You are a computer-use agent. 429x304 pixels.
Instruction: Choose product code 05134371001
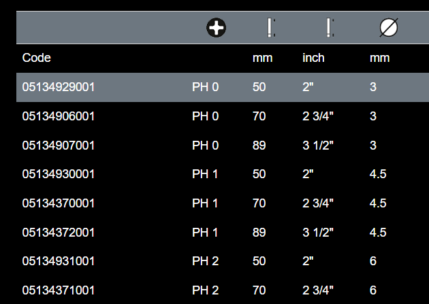click(59, 290)
